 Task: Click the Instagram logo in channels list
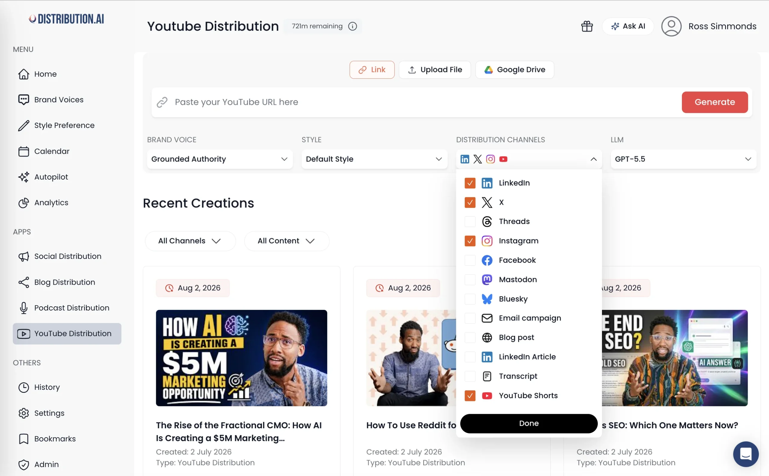[x=487, y=241]
